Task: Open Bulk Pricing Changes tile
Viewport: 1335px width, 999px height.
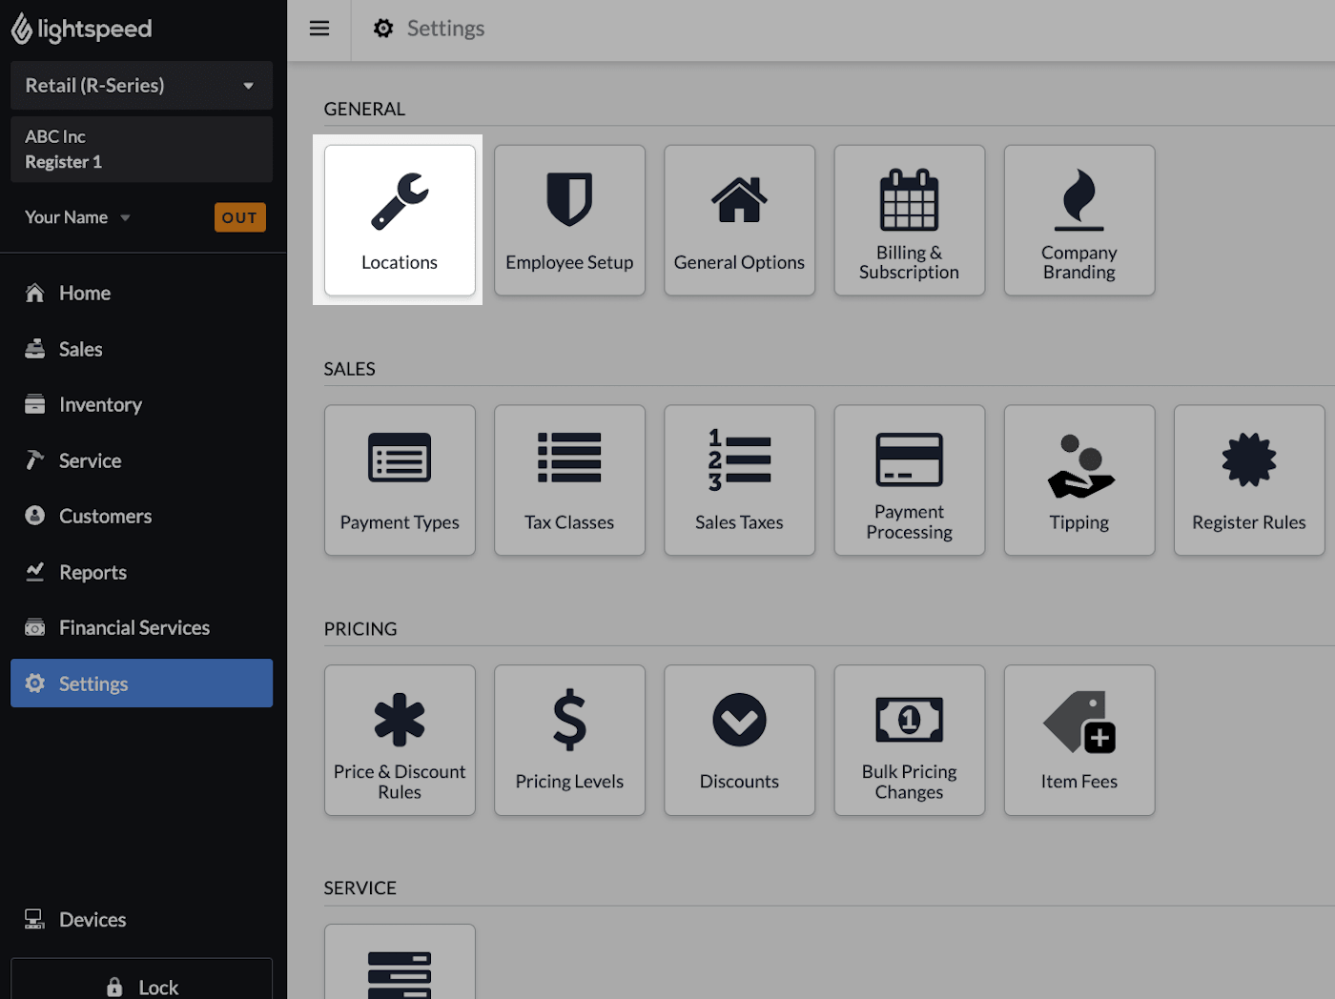Action: click(909, 740)
